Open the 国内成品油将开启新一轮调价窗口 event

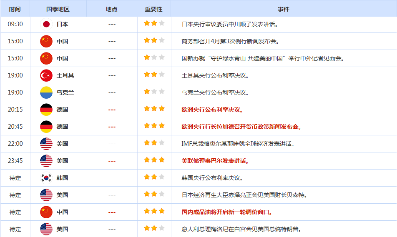[226, 212]
